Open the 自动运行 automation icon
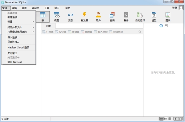Viewport: 185px width, 122px height. click(140, 17)
